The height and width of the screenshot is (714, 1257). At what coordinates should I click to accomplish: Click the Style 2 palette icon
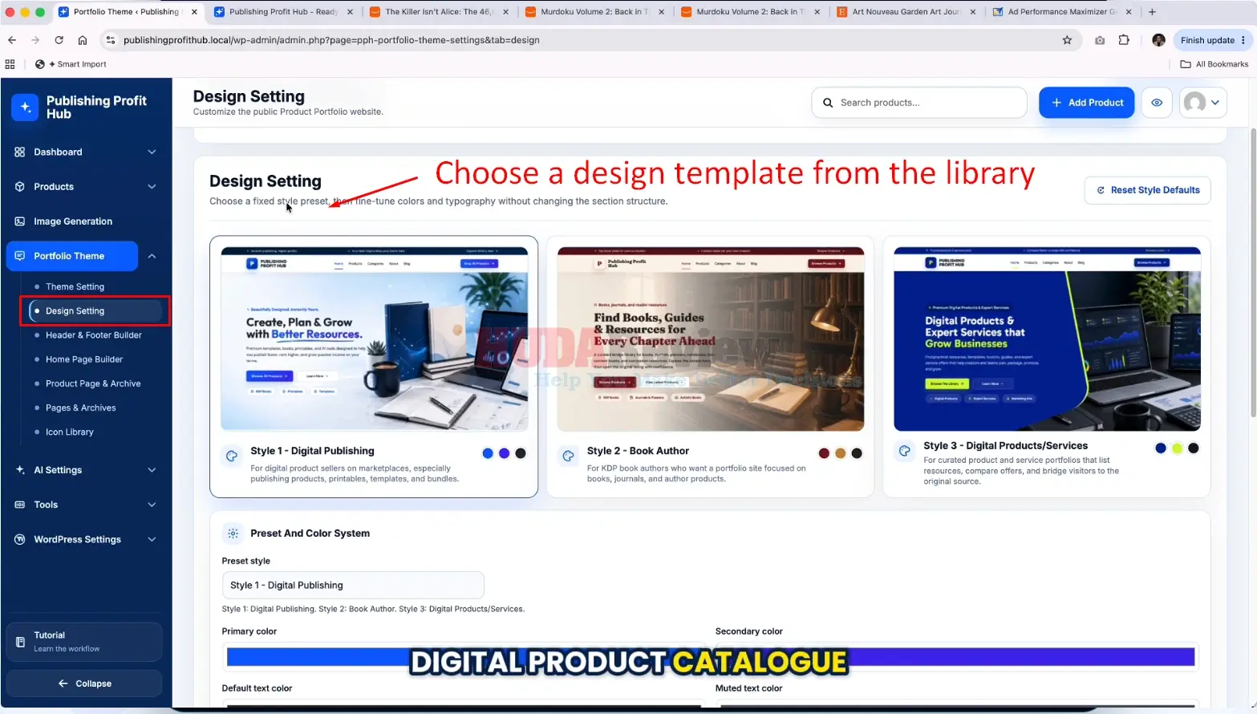pyautogui.click(x=568, y=456)
